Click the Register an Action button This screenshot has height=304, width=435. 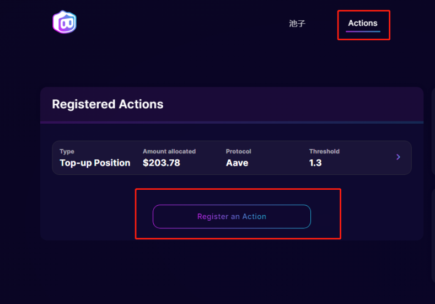tap(232, 216)
